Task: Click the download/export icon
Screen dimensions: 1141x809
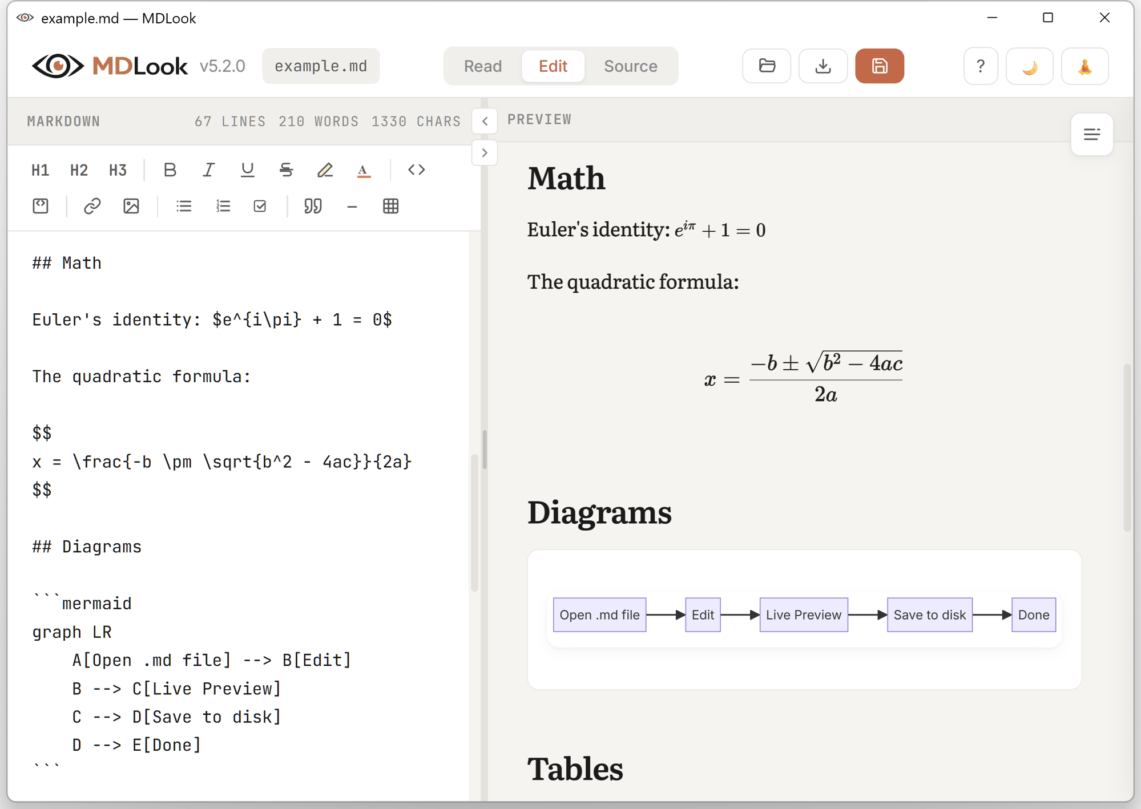Action: (x=823, y=66)
